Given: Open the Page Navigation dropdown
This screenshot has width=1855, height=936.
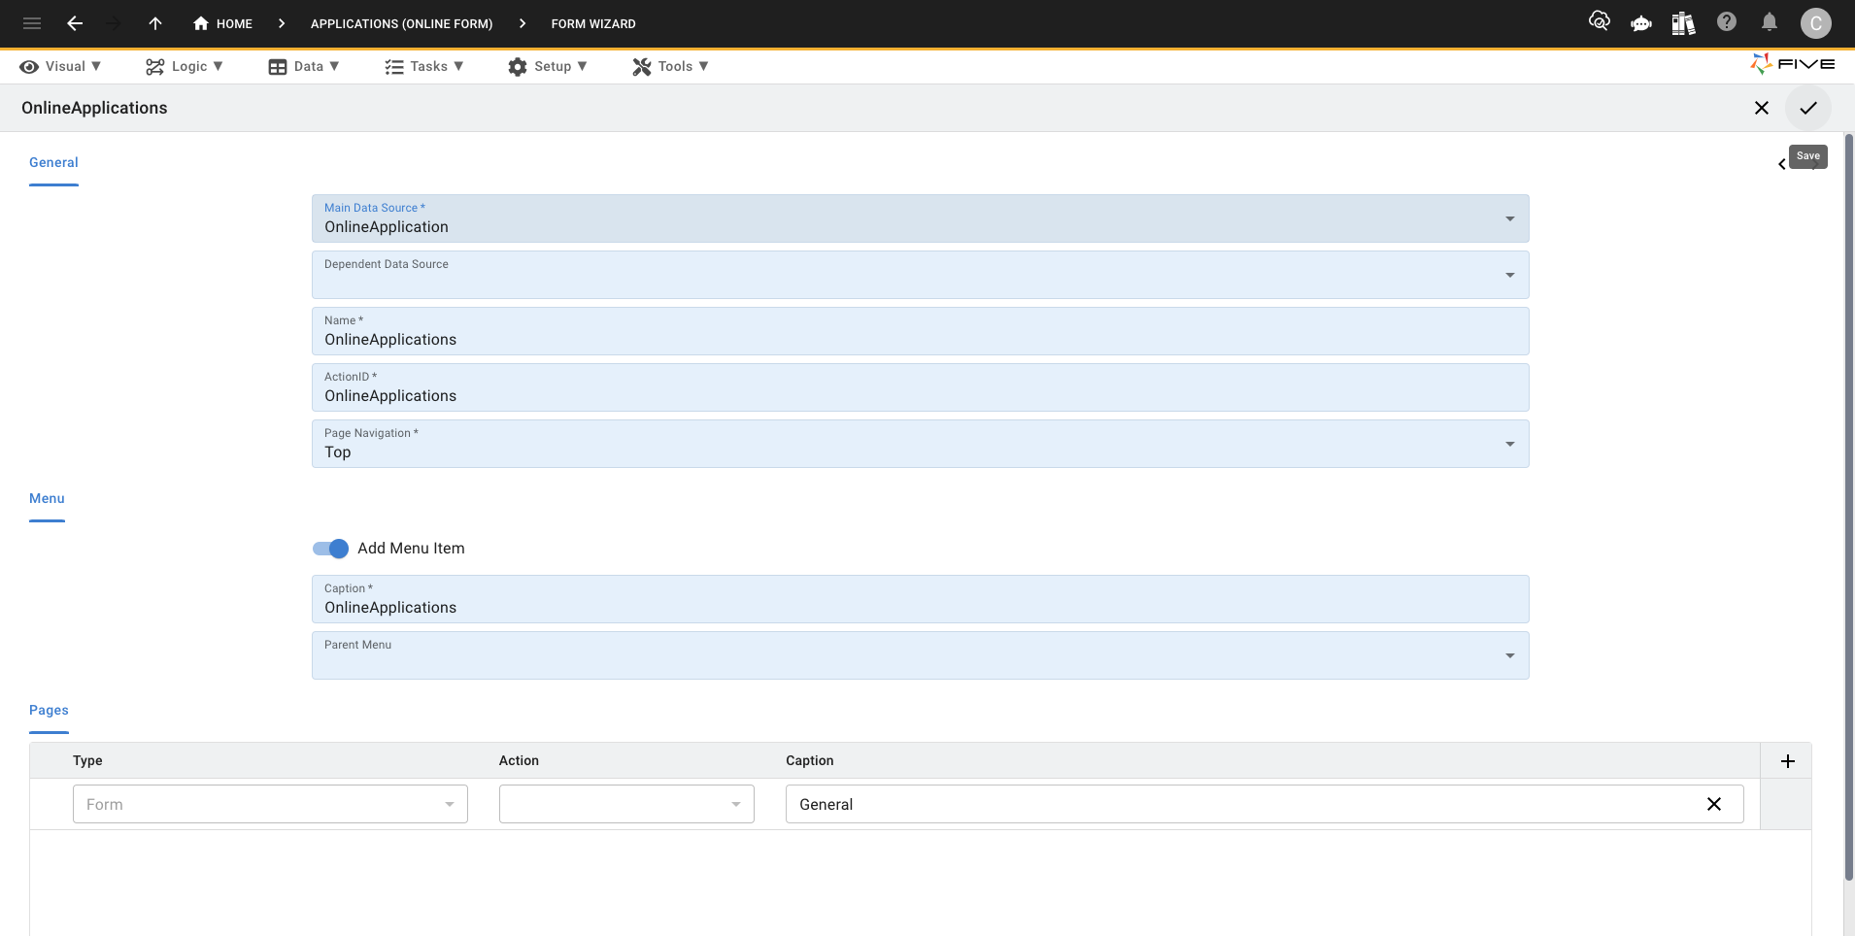Looking at the screenshot, I should [1509, 444].
